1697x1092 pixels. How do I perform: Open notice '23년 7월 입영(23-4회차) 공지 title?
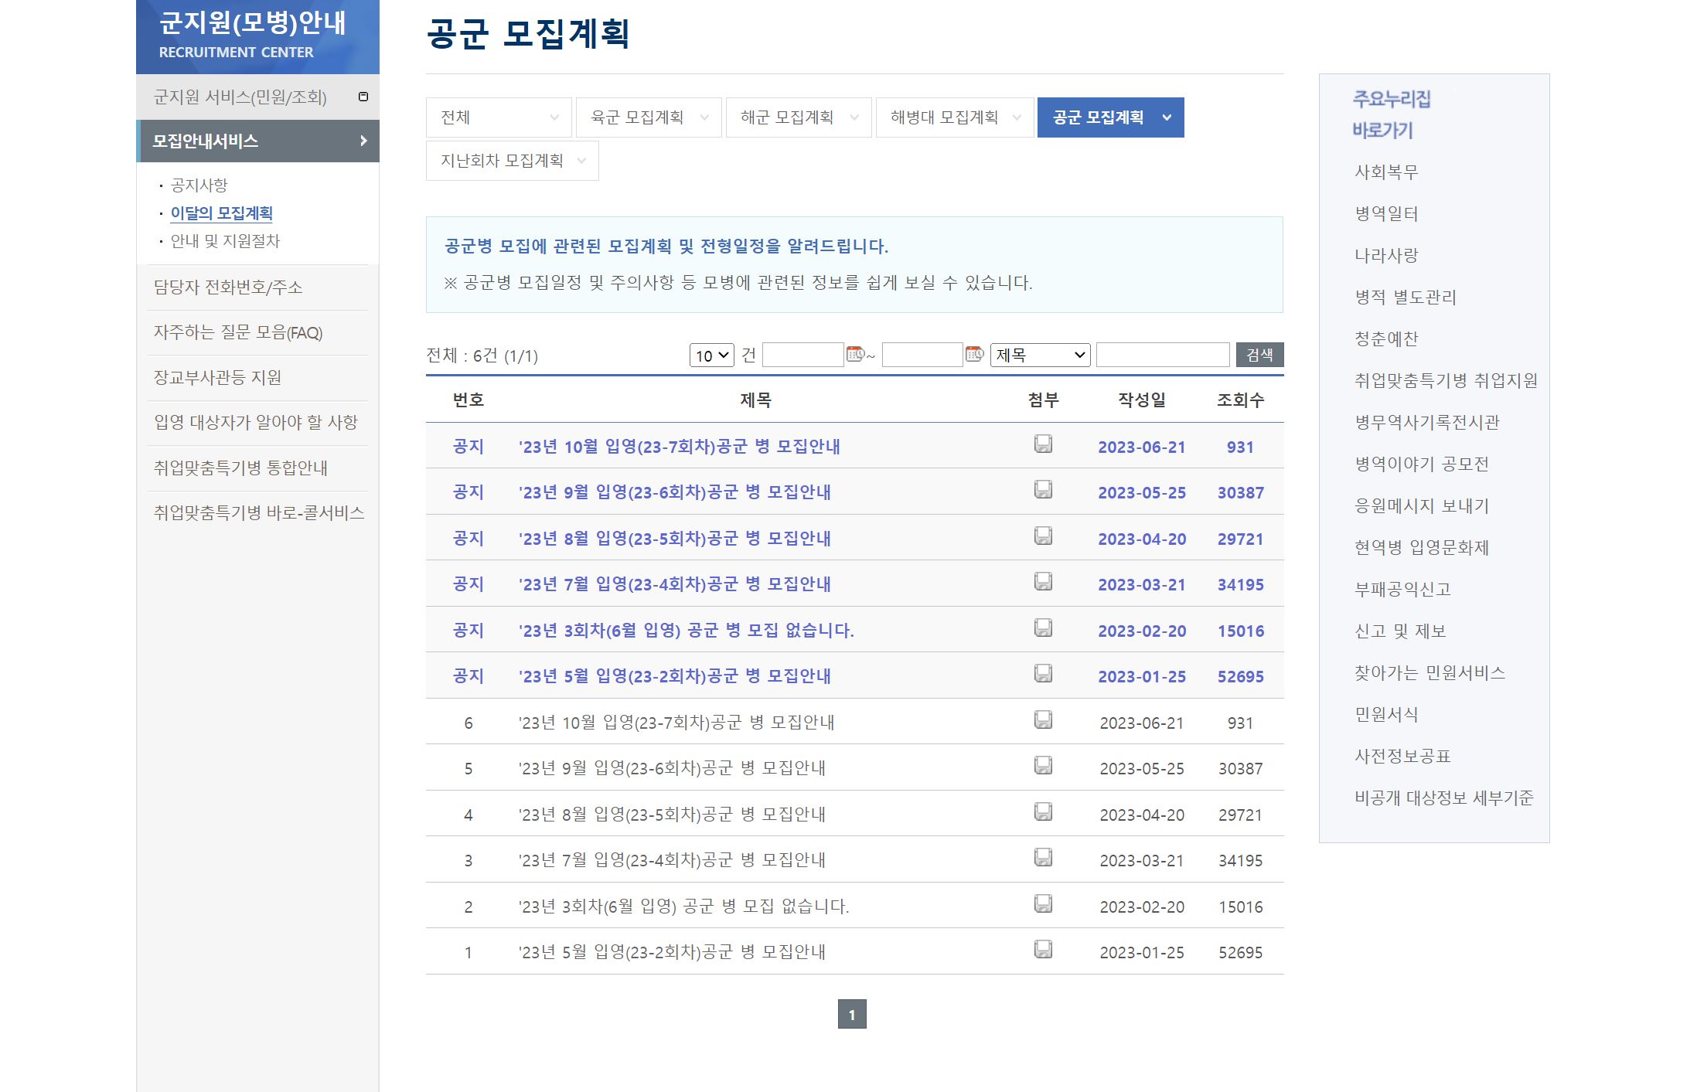tap(674, 584)
